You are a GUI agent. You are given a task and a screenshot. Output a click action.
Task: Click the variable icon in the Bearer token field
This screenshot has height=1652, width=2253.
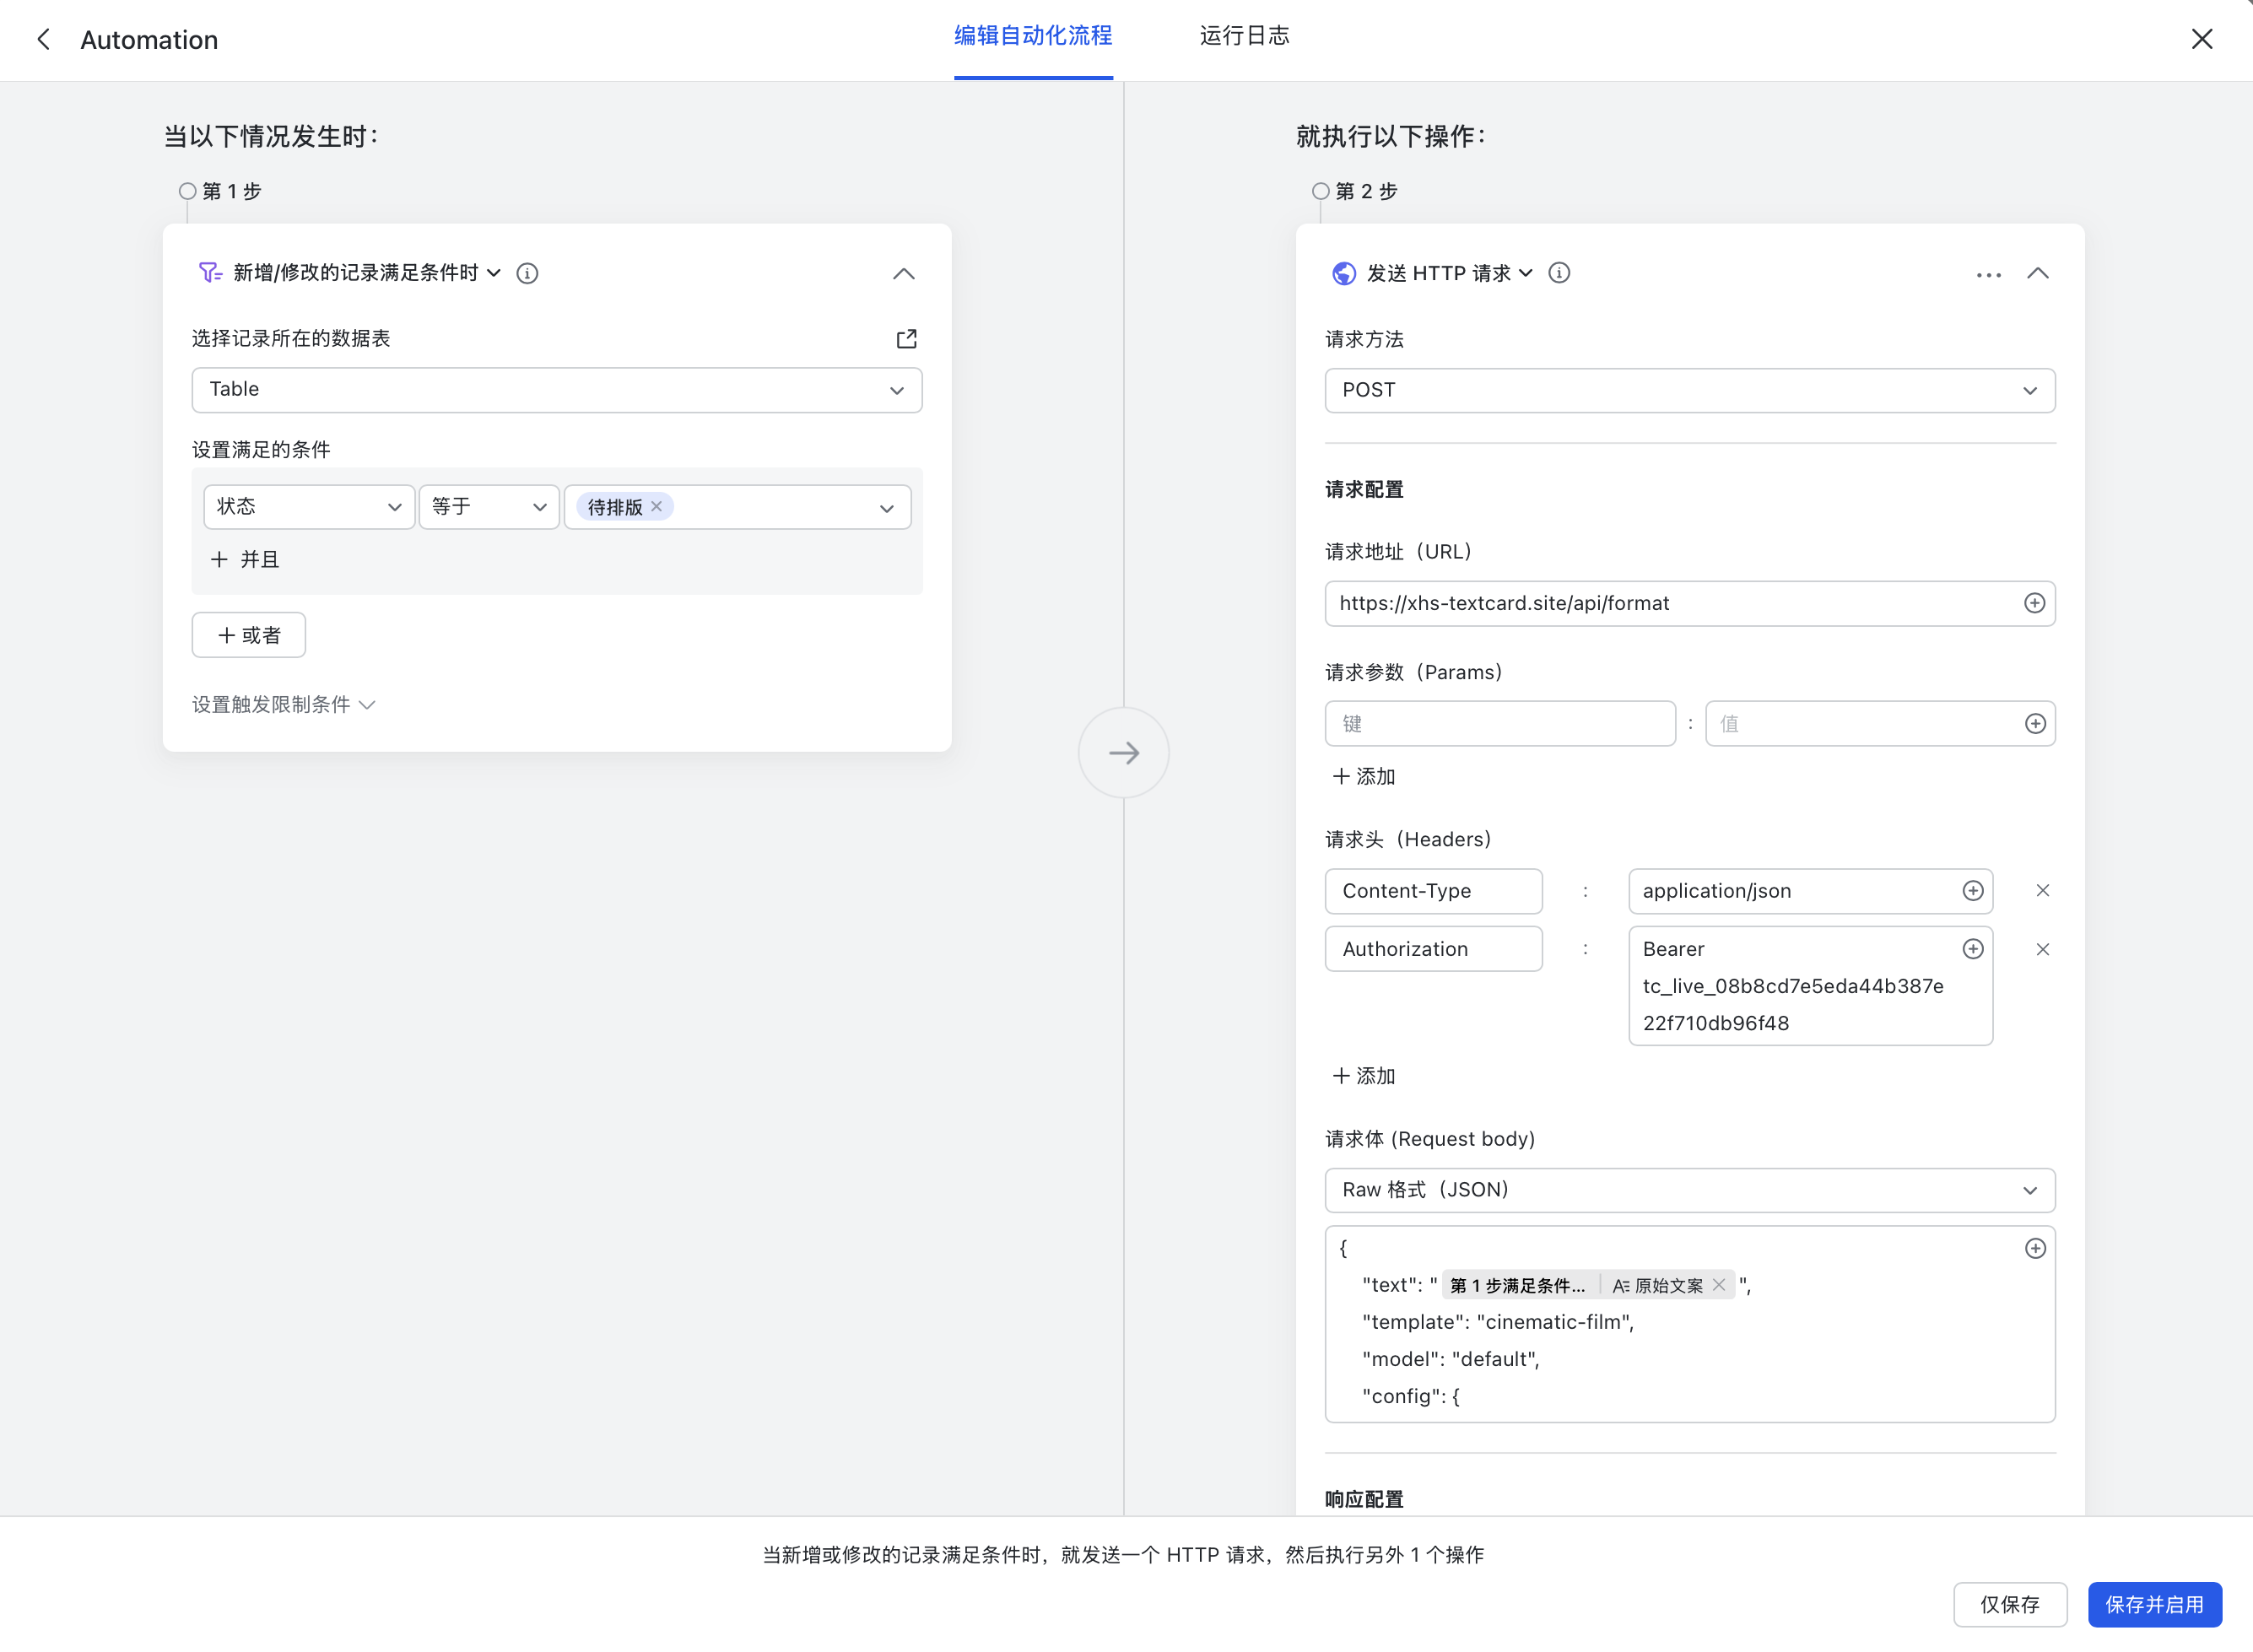click(x=1972, y=948)
